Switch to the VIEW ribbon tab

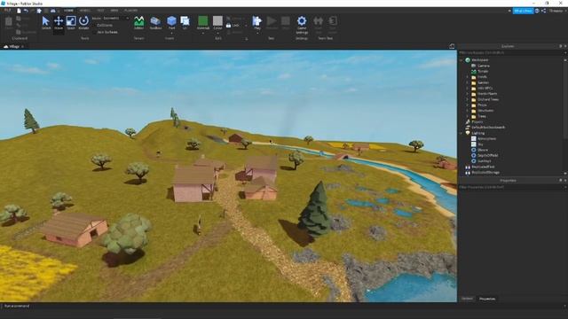(114, 11)
